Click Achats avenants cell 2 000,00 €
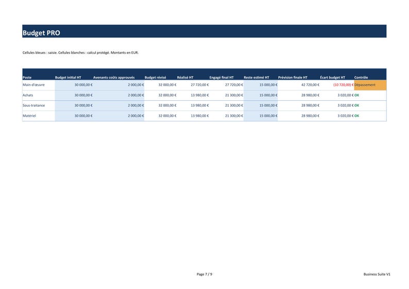Viewport: 409px width, 289px height. (x=136, y=95)
